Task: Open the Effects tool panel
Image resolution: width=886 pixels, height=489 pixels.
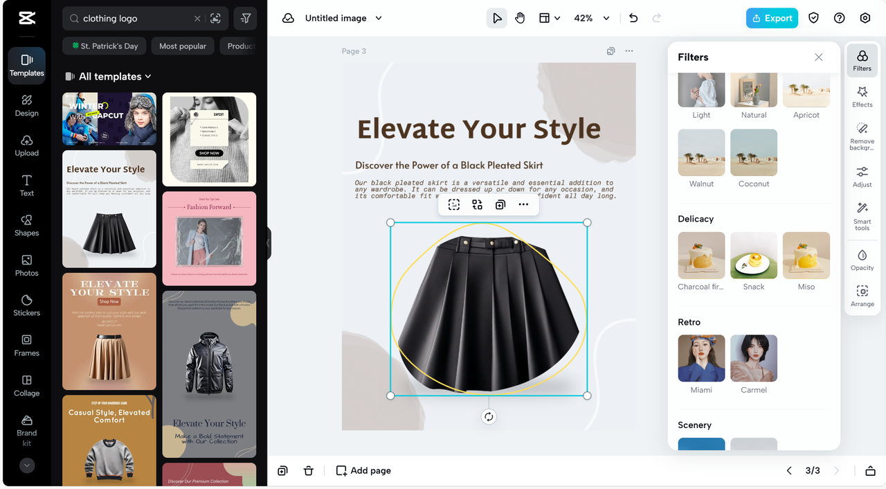Action: tap(862, 97)
